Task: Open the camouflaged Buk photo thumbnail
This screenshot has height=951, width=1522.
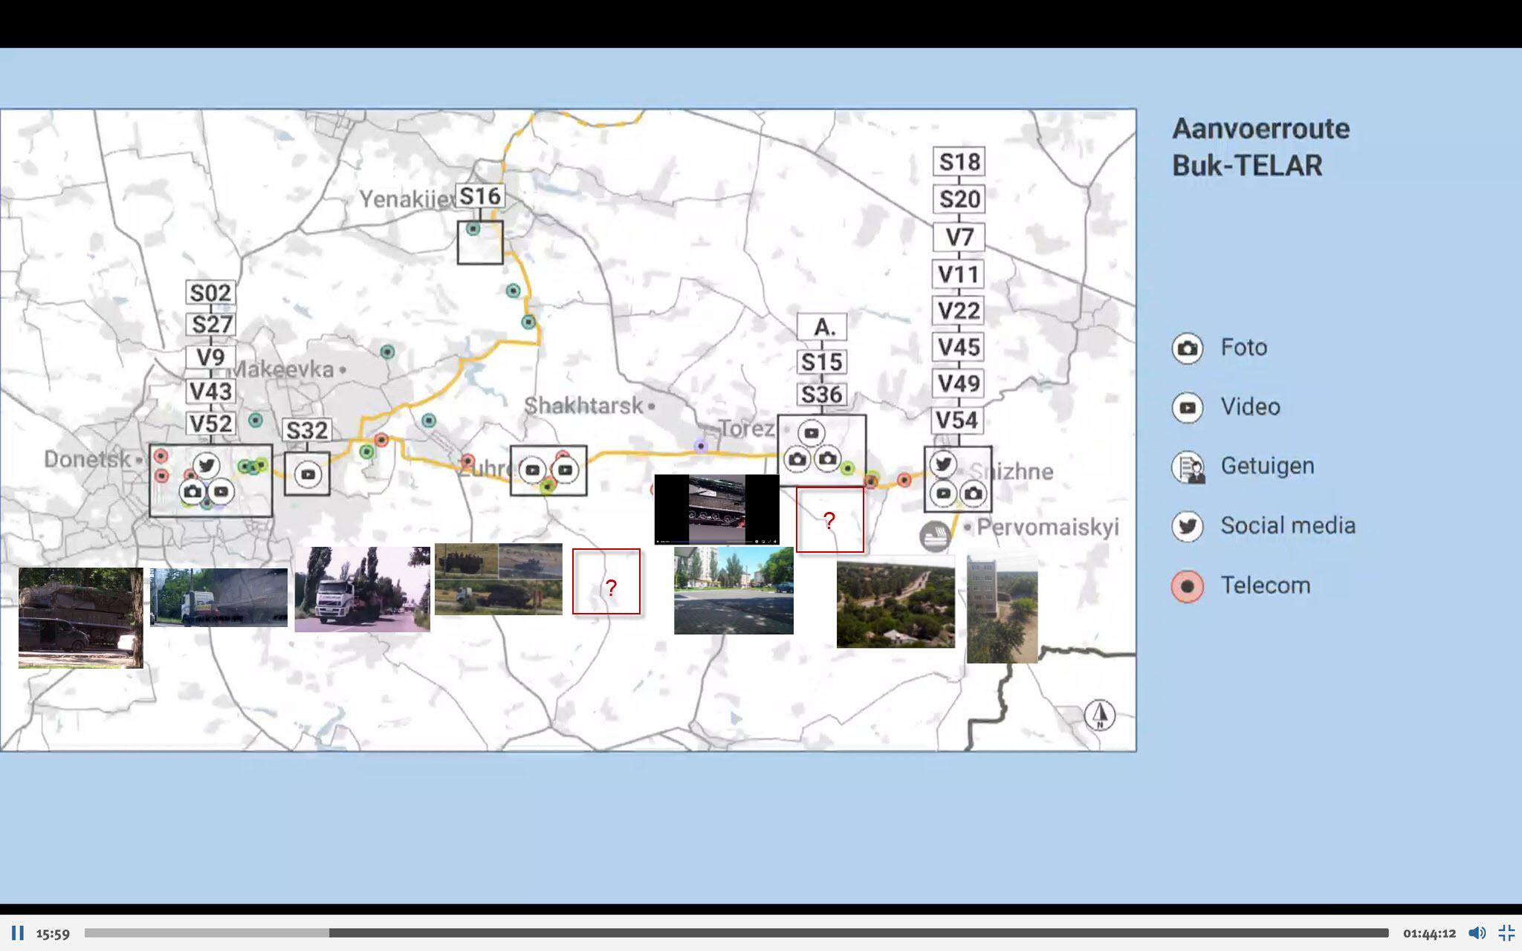Action: click(x=80, y=618)
